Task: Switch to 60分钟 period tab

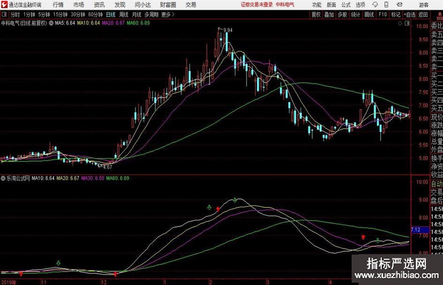Action: pos(95,15)
